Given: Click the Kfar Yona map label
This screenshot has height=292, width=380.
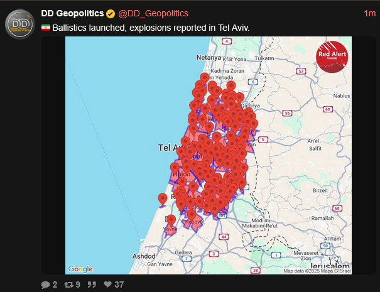Looking at the screenshot, I should point(234,59).
